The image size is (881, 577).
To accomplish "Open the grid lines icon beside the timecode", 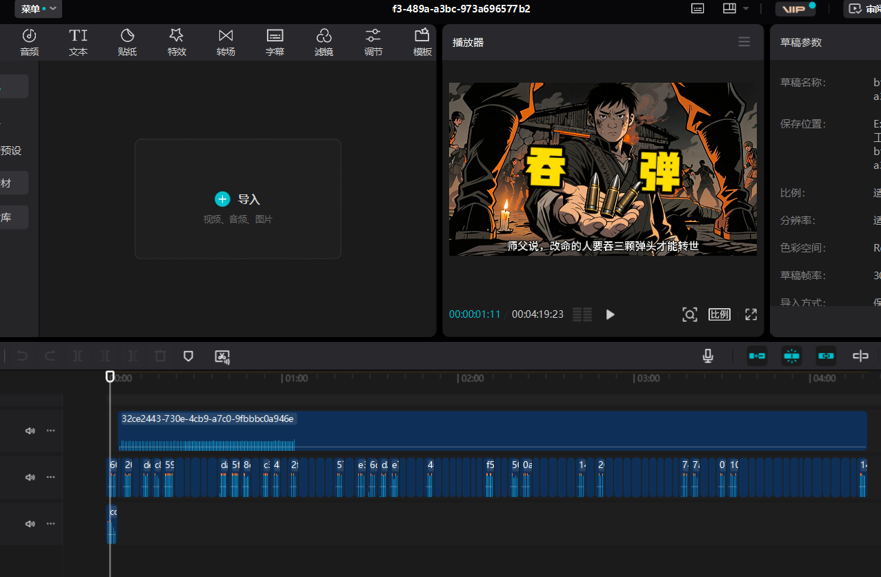I will [x=582, y=314].
